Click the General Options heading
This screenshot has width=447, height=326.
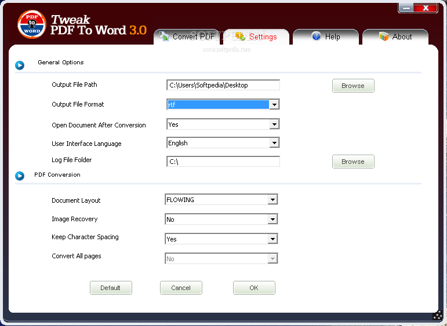(x=61, y=63)
